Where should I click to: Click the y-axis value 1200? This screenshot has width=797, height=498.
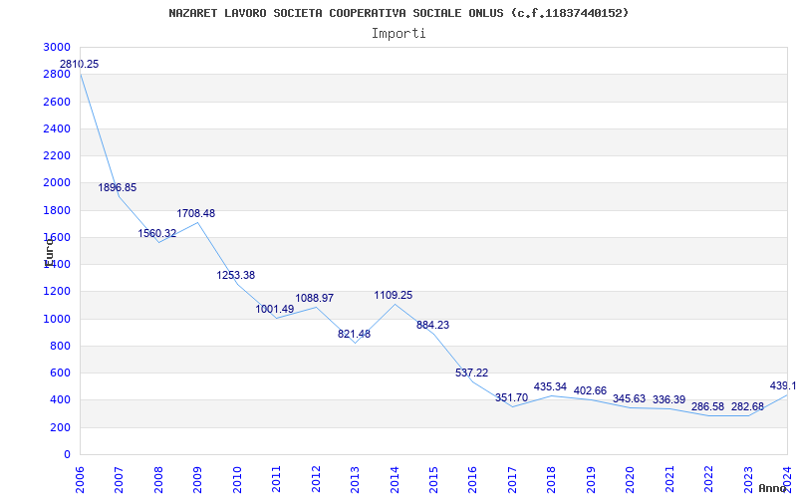[57, 292]
